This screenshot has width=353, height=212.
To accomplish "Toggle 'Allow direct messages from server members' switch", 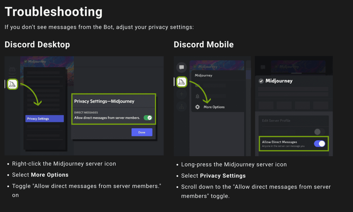I will [x=148, y=118].
